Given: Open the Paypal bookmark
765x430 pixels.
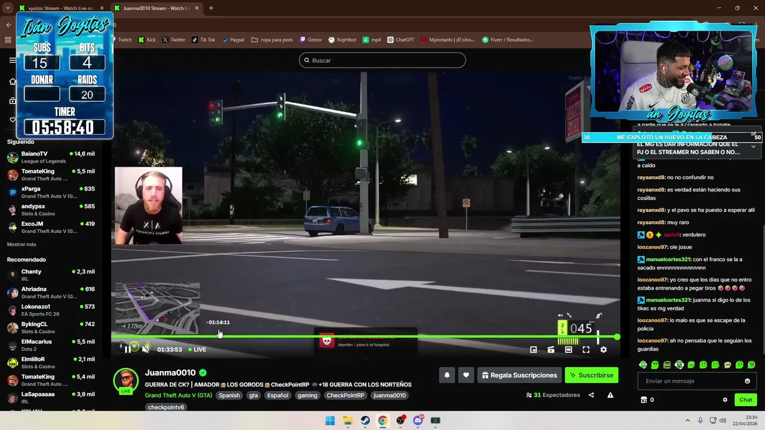Looking at the screenshot, I should pyautogui.click(x=233, y=40).
